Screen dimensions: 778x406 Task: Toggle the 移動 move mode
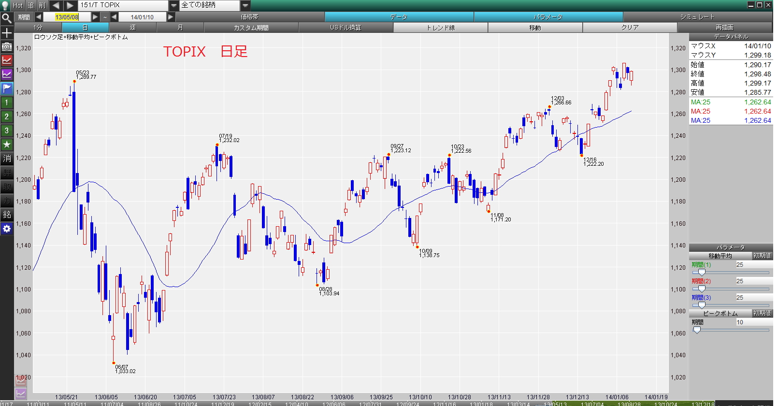pyautogui.click(x=535, y=28)
